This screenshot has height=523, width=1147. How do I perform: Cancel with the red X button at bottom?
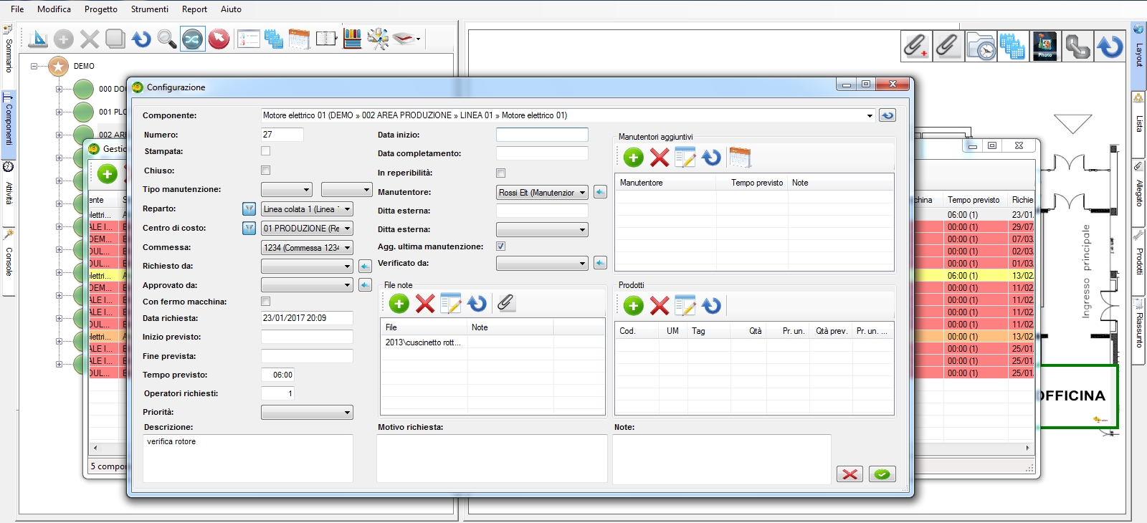click(x=850, y=474)
